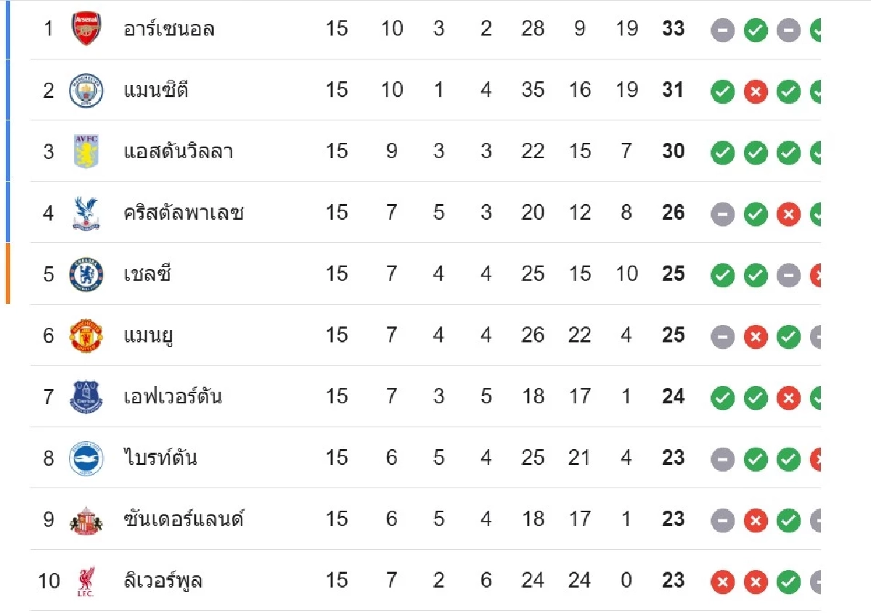Click the Manchester City club crest

click(86, 91)
